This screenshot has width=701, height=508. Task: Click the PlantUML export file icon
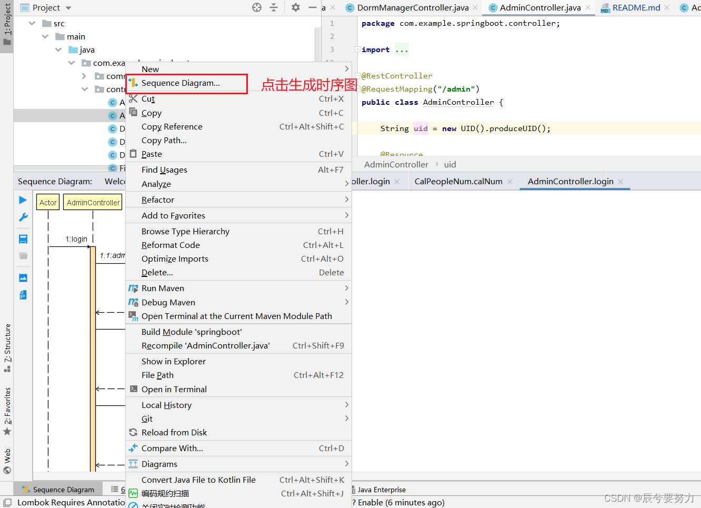click(23, 295)
